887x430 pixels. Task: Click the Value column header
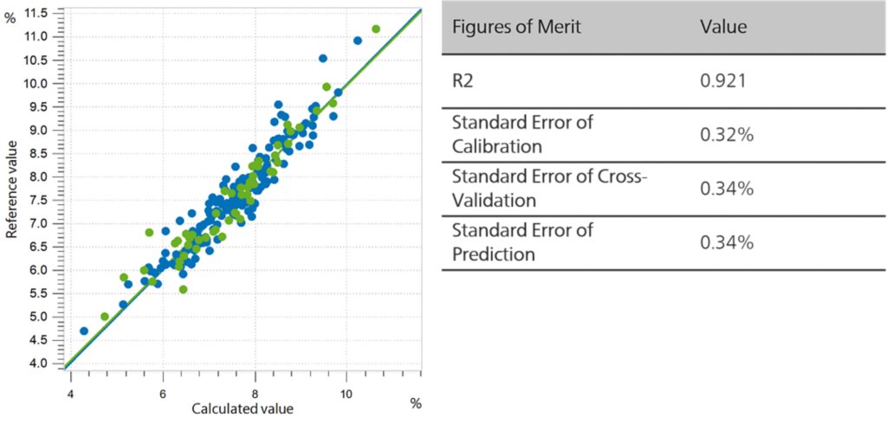[x=723, y=27]
